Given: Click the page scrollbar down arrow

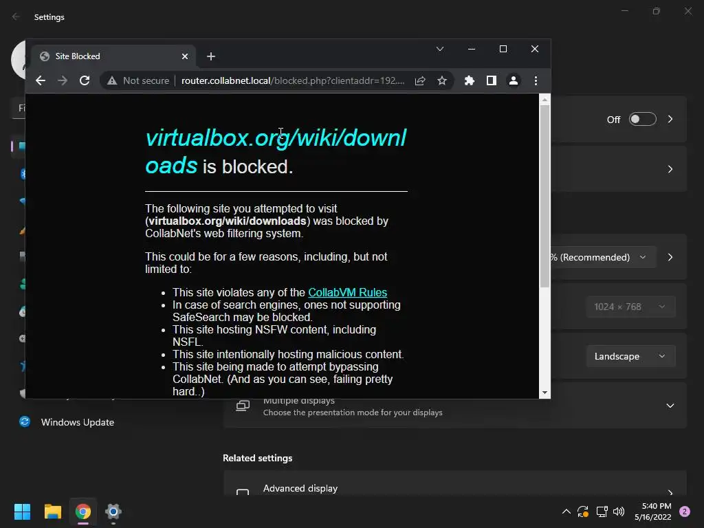Looking at the screenshot, I should pyautogui.click(x=544, y=393).
